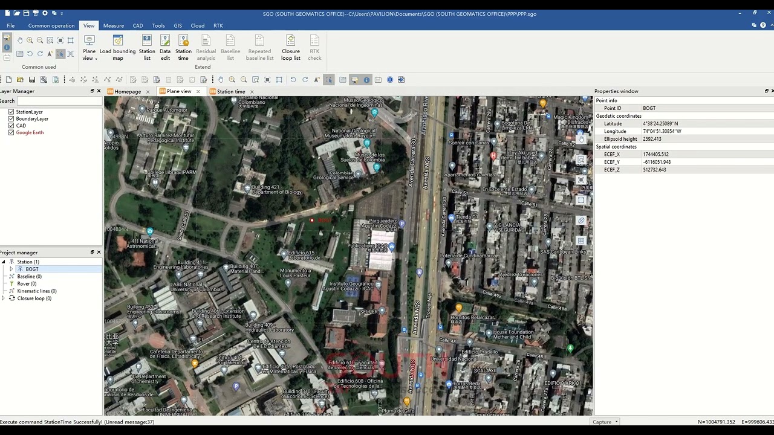Uncheck the CAD layer checkbox
Image resolution: width=774 pixels, height=435 pixels.
click(11, 126)
